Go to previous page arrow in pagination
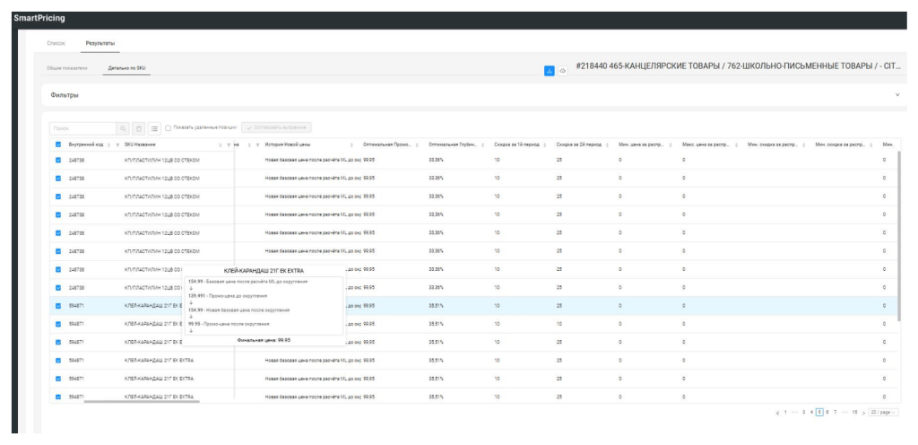Screen dimensions: 918x445 [778, 411]
